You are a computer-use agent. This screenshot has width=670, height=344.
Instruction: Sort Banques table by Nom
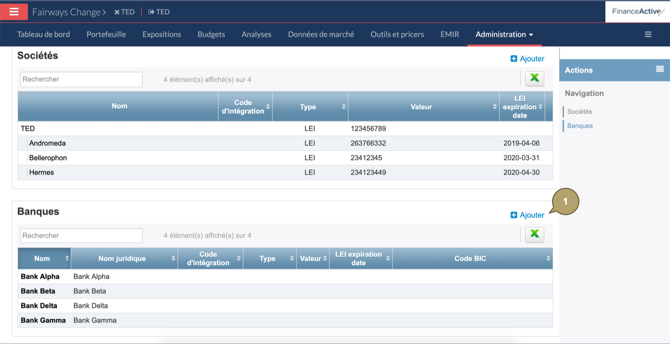click(44, 258)
